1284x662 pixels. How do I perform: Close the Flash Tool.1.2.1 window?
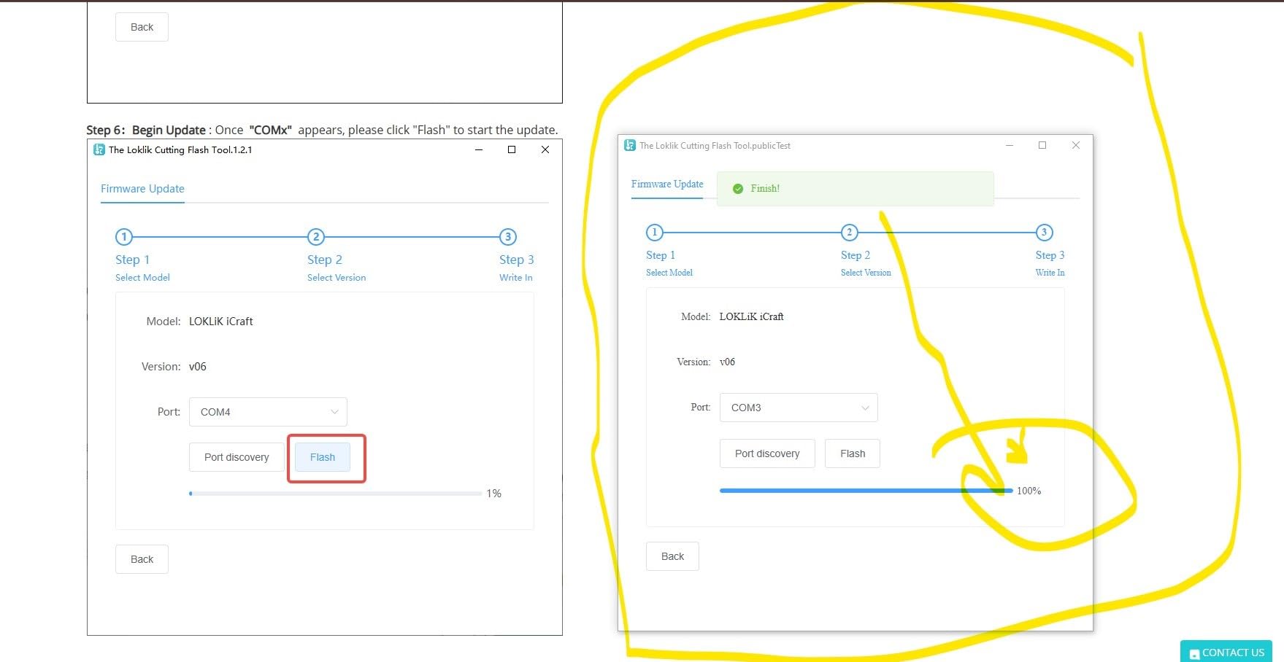coord(545,149)
